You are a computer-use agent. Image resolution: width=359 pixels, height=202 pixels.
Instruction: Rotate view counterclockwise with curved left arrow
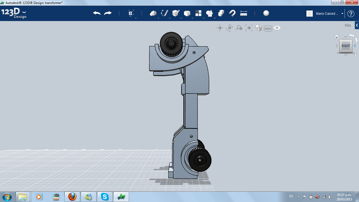pos(351,35)
